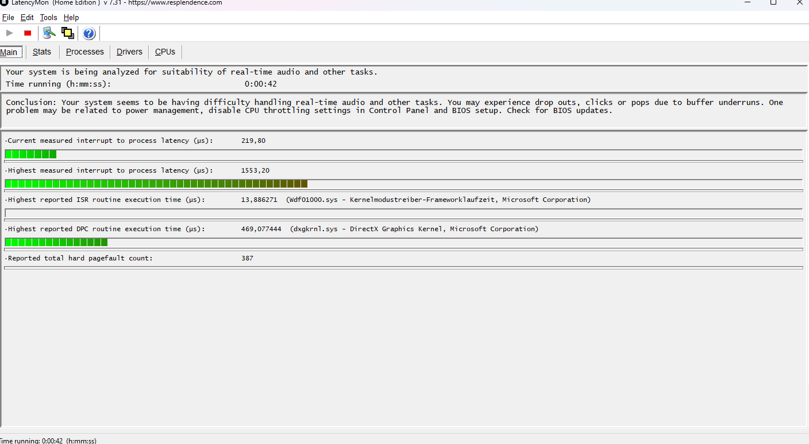The height and width of the screenshot is (444, 809).
Task: Click the highest latency value 1553,20
Action: (255, 170)
